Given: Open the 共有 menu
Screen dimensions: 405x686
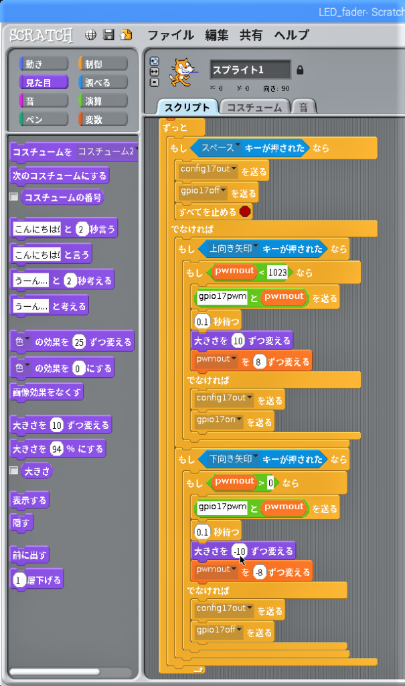Looking at the screenshot, I should tap(251, 35).
